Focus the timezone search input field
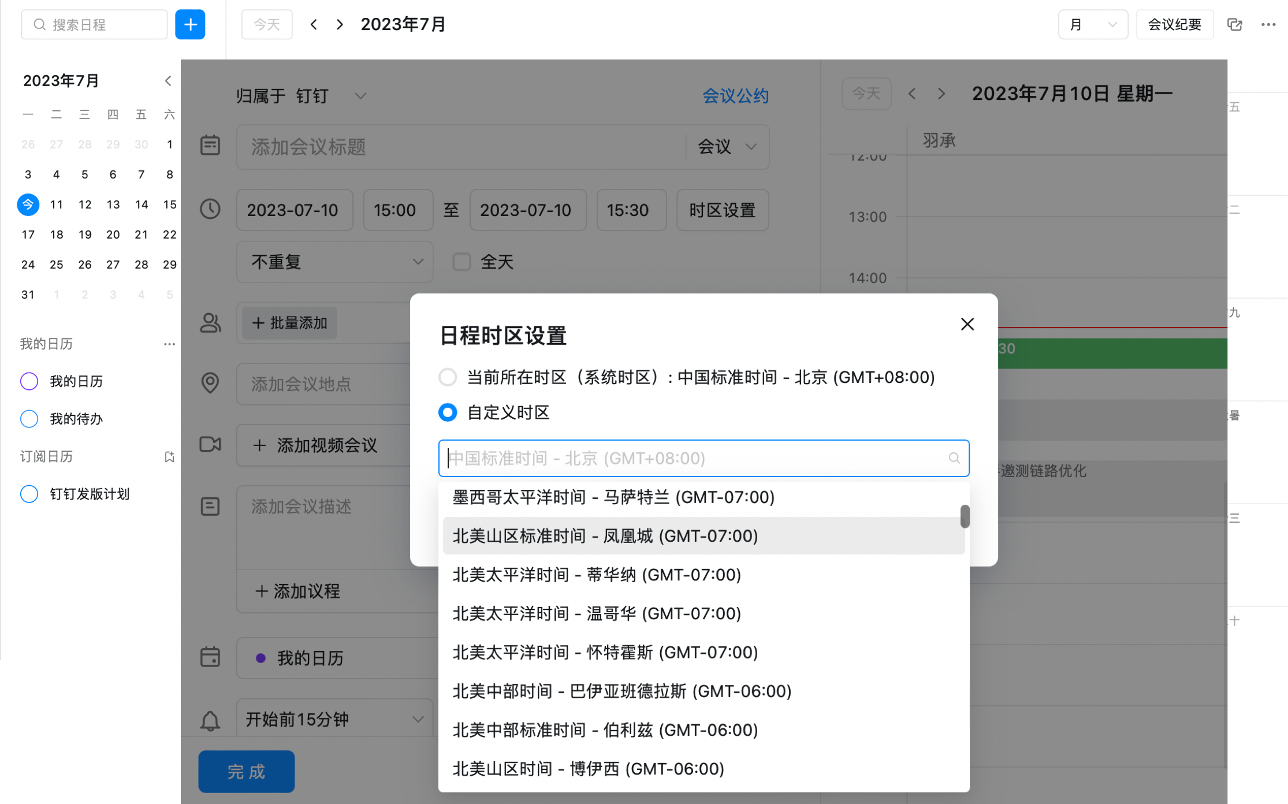The image size is (1288, 804). 703,458
